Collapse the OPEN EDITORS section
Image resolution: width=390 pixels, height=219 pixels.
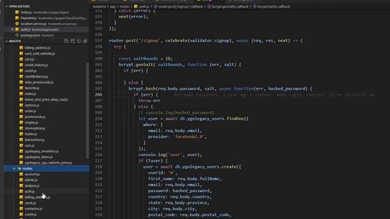click(7, 7)
